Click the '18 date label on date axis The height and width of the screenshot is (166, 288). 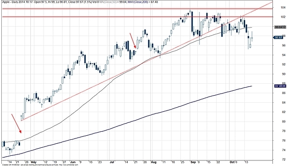coord(173,162)
